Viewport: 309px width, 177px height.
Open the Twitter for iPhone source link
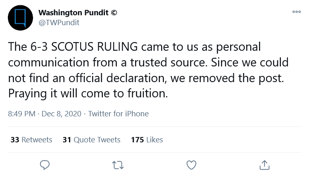click(118, 114)
